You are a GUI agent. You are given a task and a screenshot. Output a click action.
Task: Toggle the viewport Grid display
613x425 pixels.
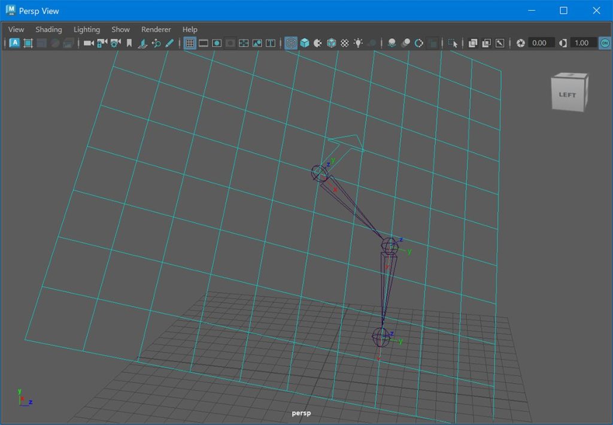[x=190, y=43]
